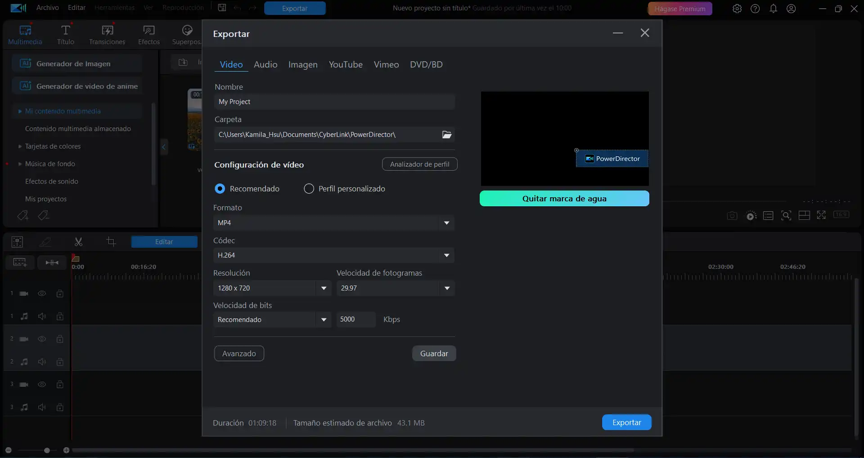Click the preview fullscreen expand icon

pyautogui.click(x=821, y=215)
